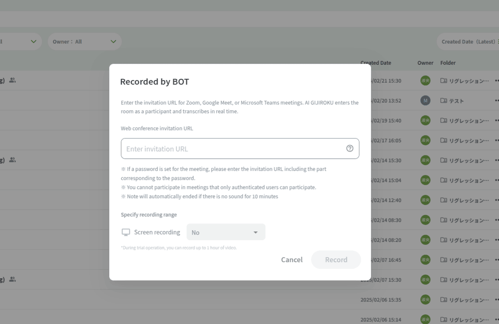Expand the partially visible filter left of Owner
Image resolution: width=499 pixels, height=324 pixels.
click(21, 42)
